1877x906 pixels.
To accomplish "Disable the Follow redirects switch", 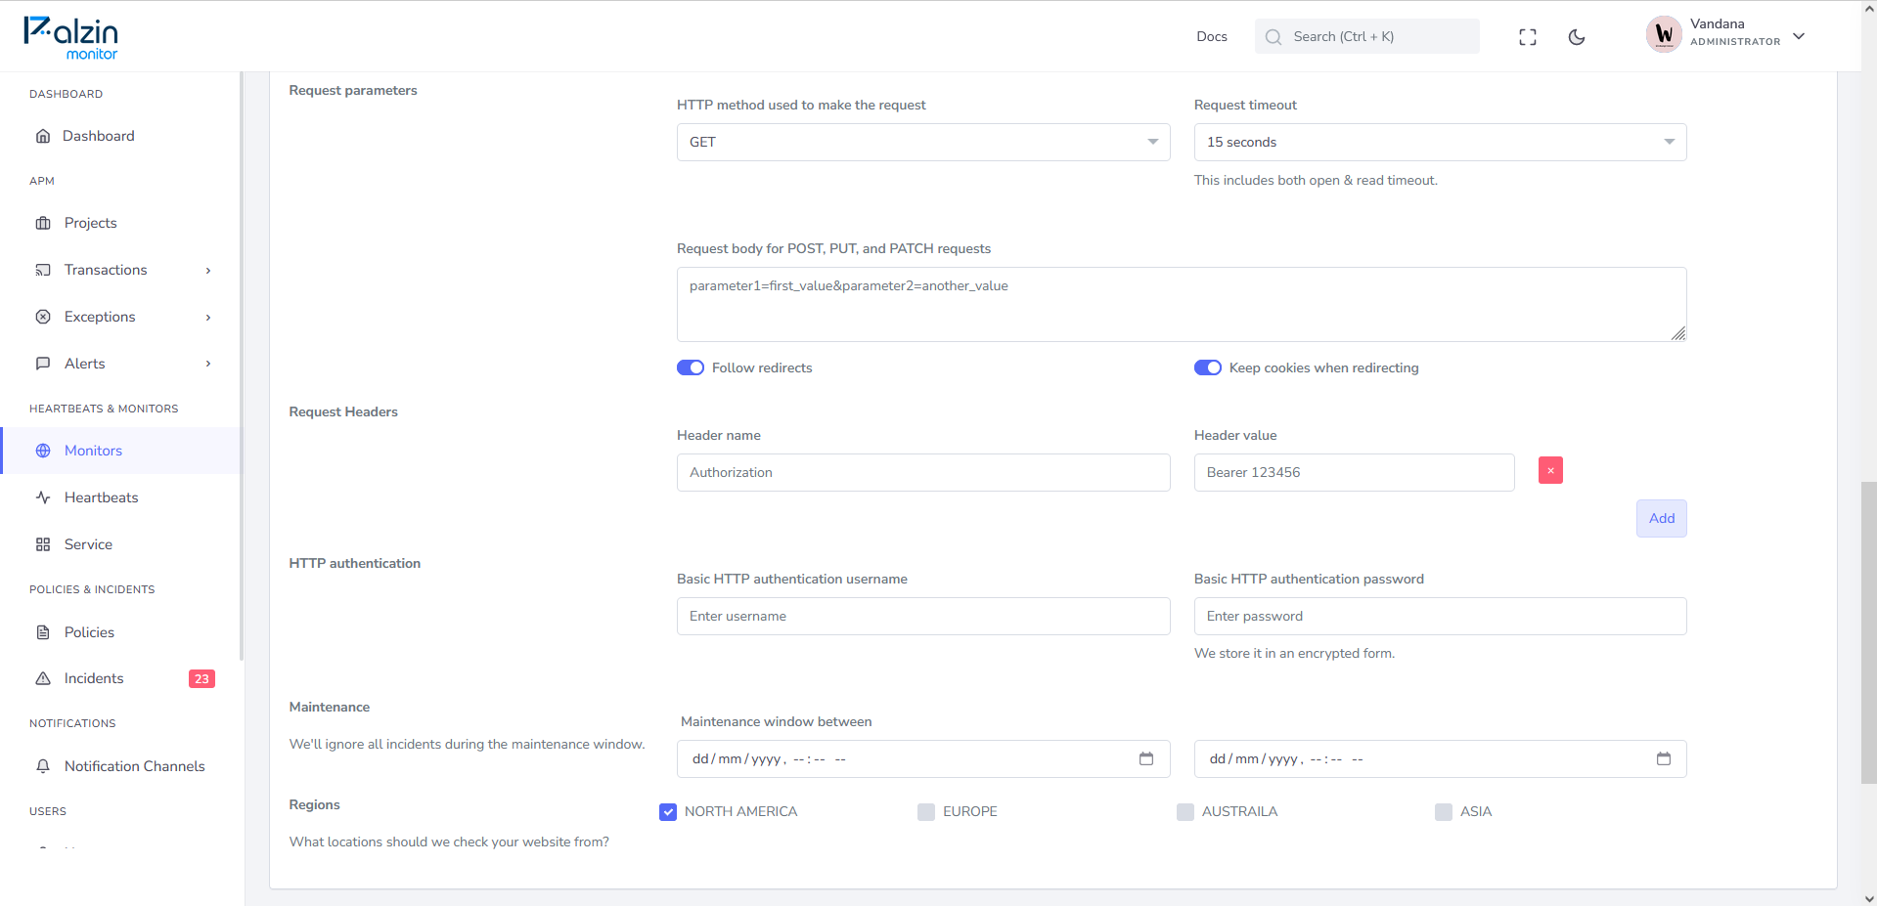I will tap(691, 367).
